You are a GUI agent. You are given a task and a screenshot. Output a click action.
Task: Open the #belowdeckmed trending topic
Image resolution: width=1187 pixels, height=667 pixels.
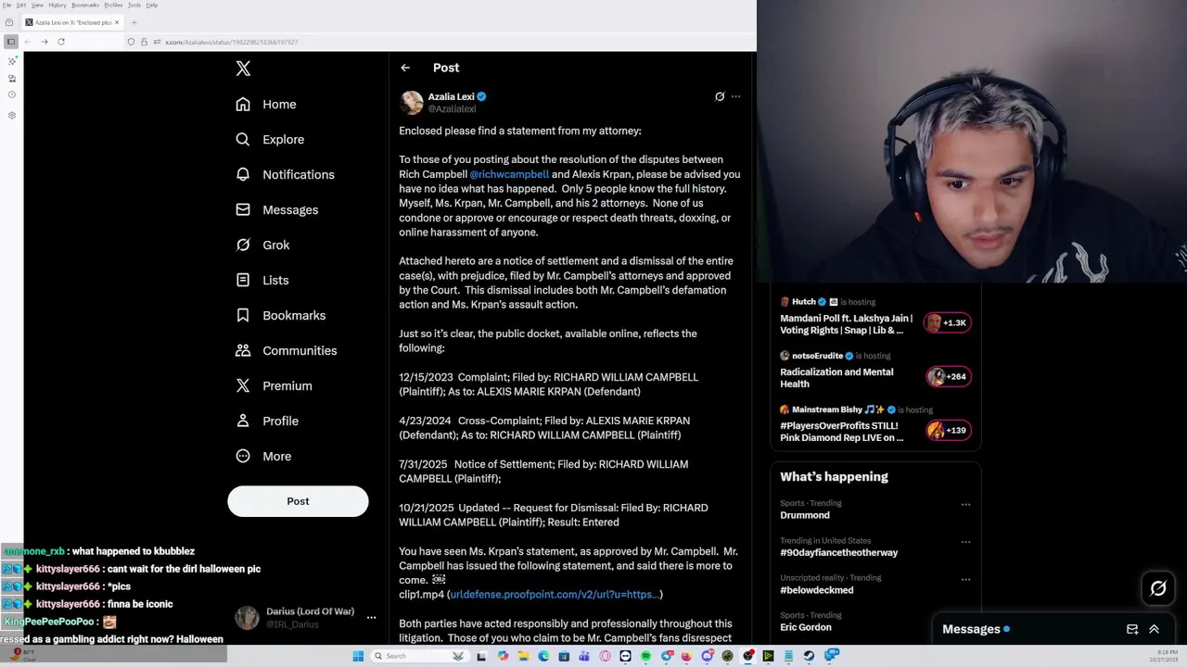pos(817,590)
